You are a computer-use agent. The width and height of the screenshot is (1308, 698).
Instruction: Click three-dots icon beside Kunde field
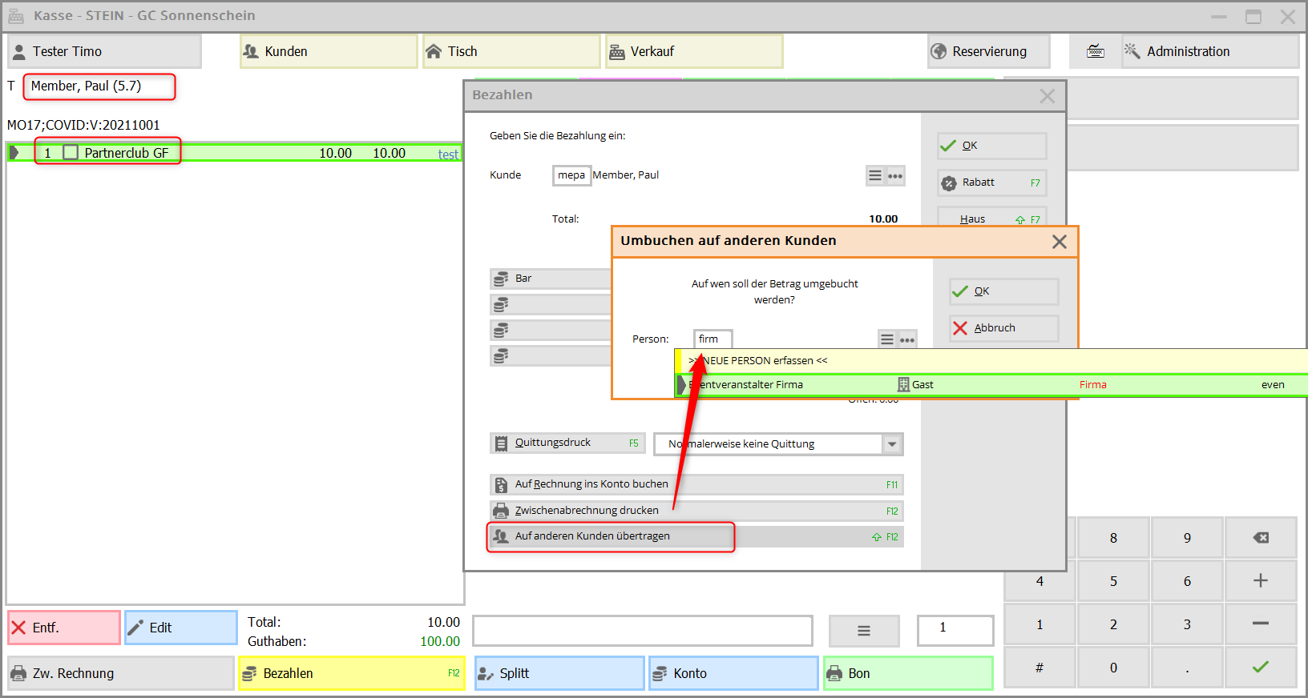(x=895, y=176)
